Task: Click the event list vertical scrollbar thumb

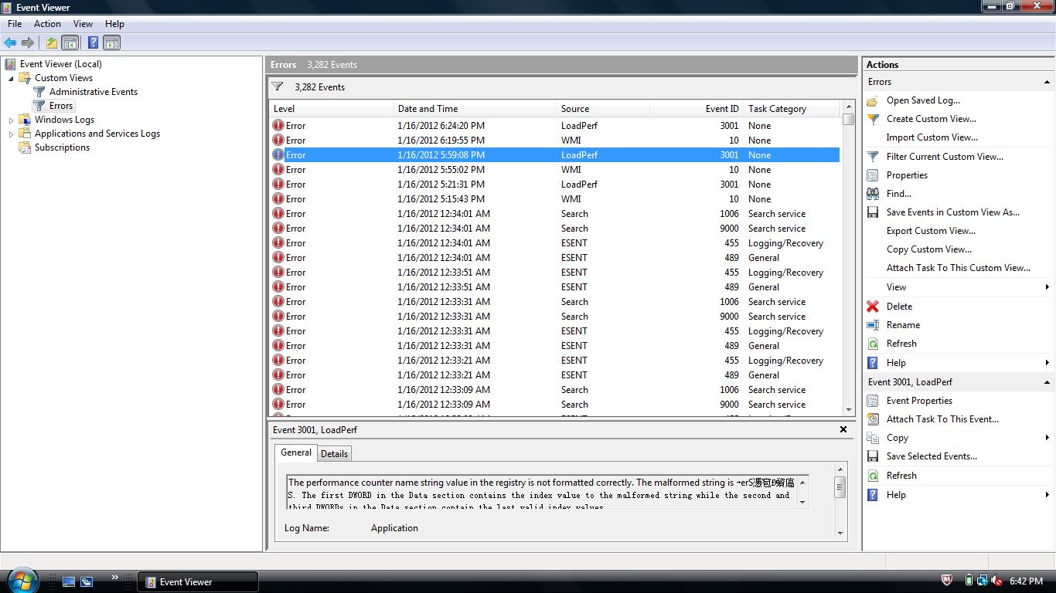Action: pyautogui.click(x=848, y=119)
